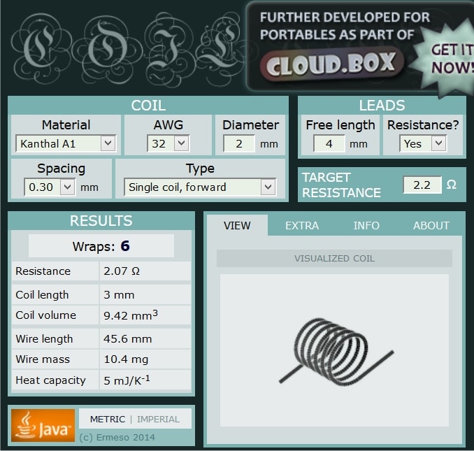This screenshot has height=451, width=474.
Task: Open the Material Kanthal A1 dropdown
Action: tap(66, 144)
